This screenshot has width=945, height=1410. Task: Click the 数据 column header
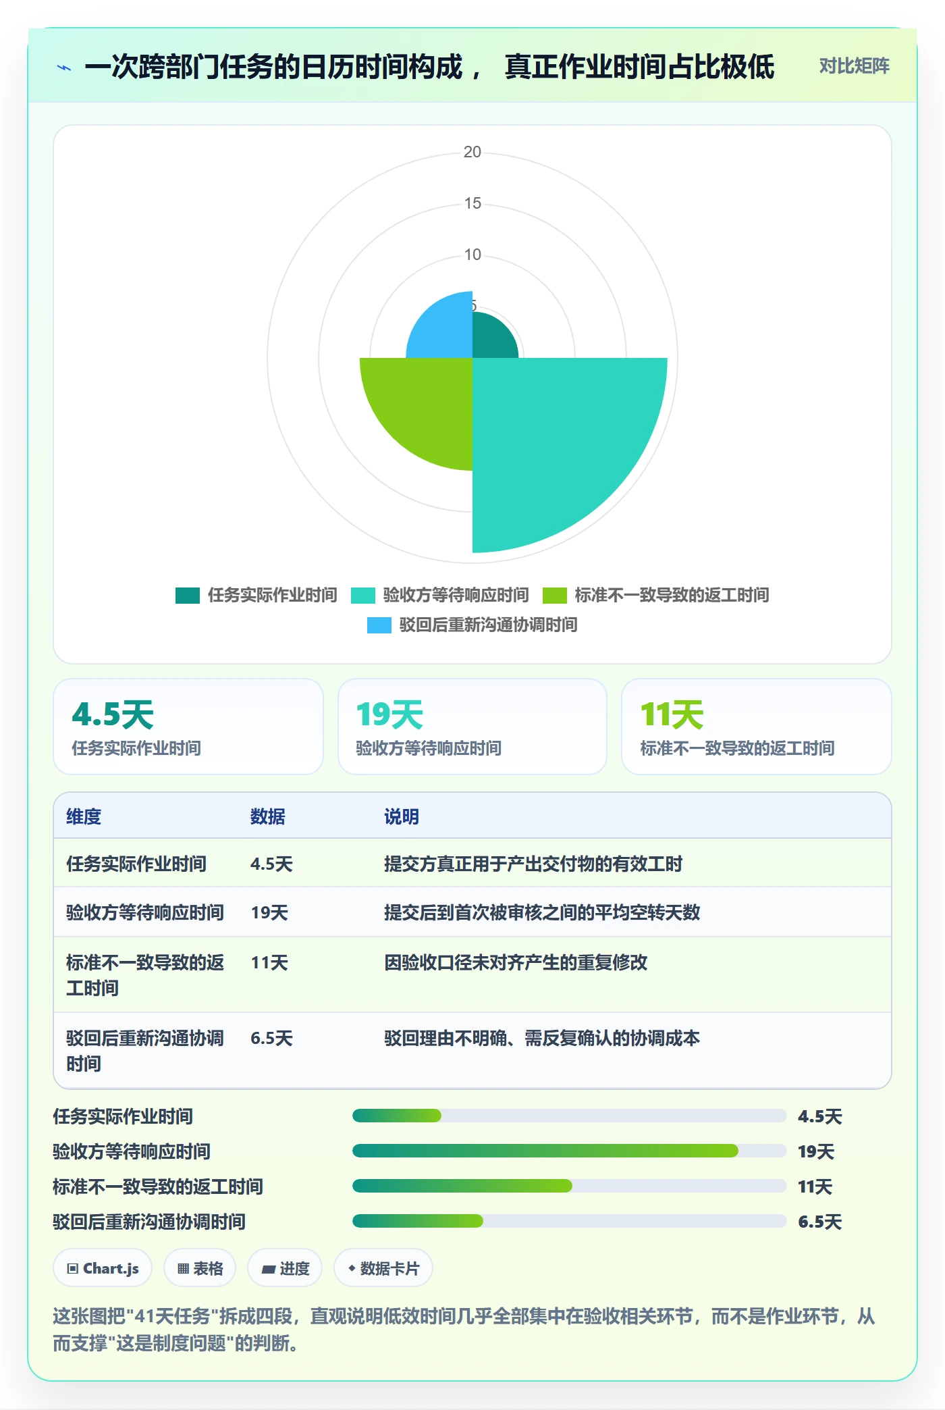click(x=268, y=816)
